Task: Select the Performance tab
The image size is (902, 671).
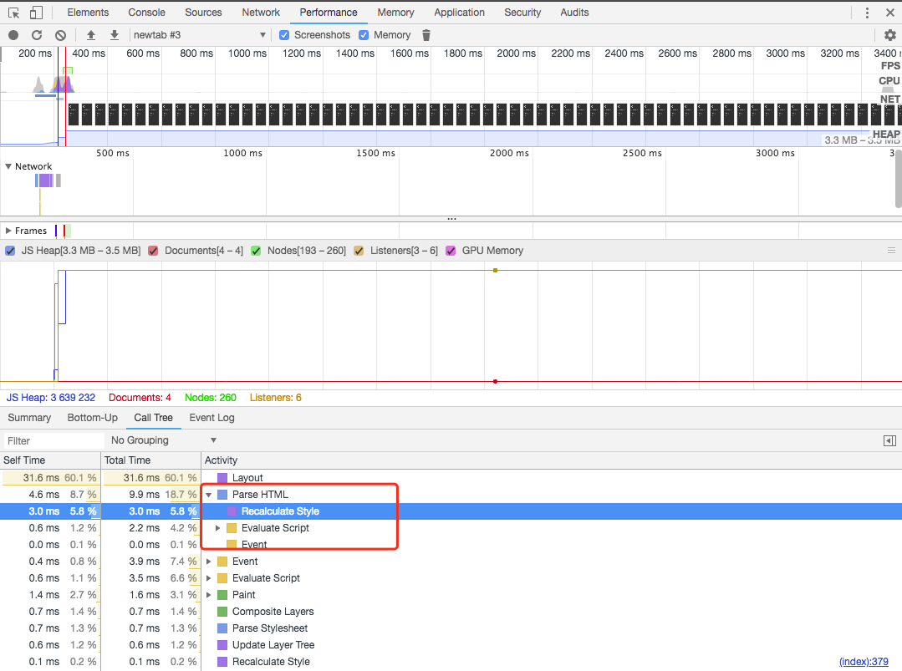Action: tap(329, 12)
